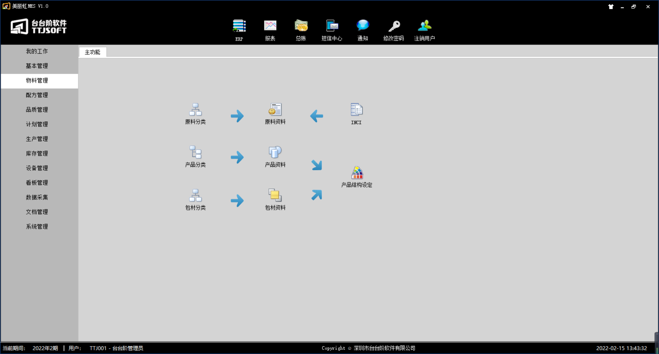The image size is (659, 354).
Task: Click the skin theme shirt icon
Action: click(x=611, y=7)
